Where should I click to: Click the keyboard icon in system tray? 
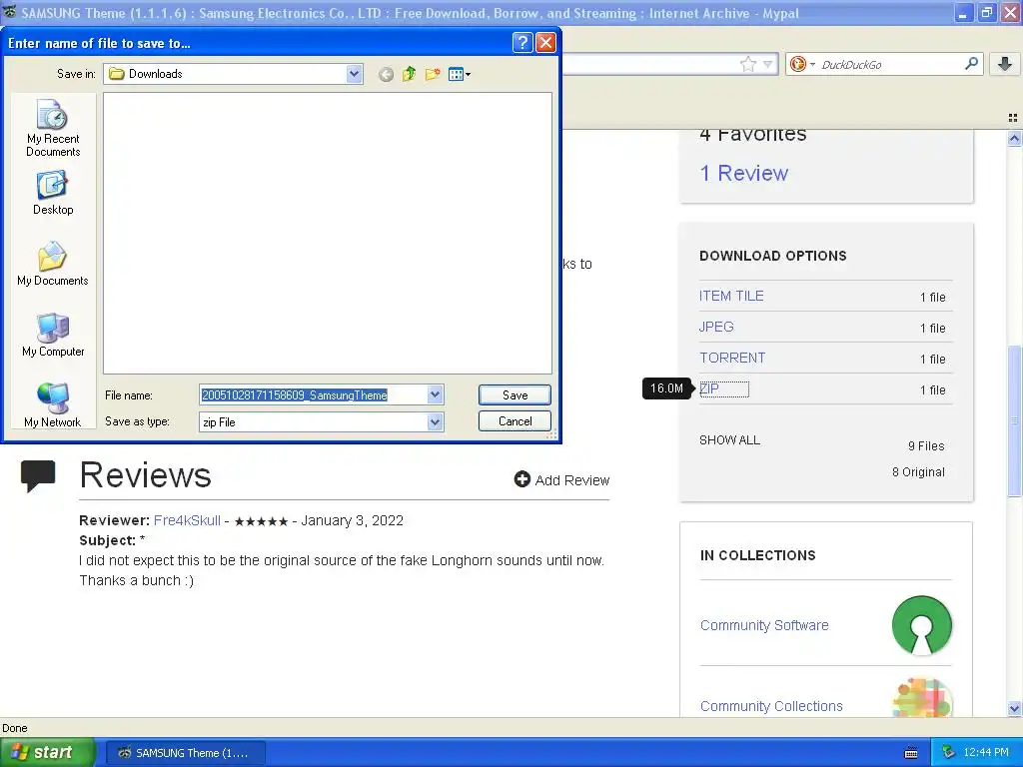pos(911,753)
